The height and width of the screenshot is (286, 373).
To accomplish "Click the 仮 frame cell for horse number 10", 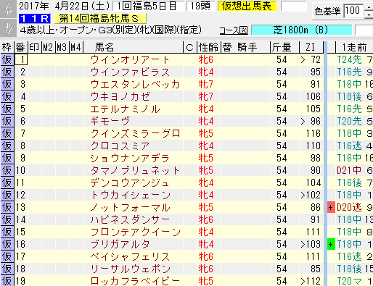I will 7,170.
